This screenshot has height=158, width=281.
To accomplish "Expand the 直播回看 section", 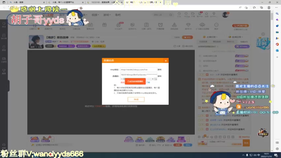I will click(x=235, y=37).
